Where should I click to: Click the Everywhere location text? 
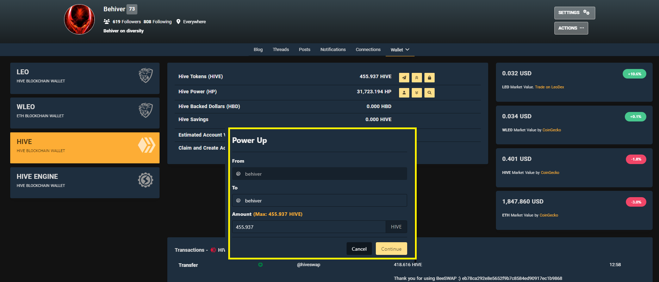click(x=194, y=21)
